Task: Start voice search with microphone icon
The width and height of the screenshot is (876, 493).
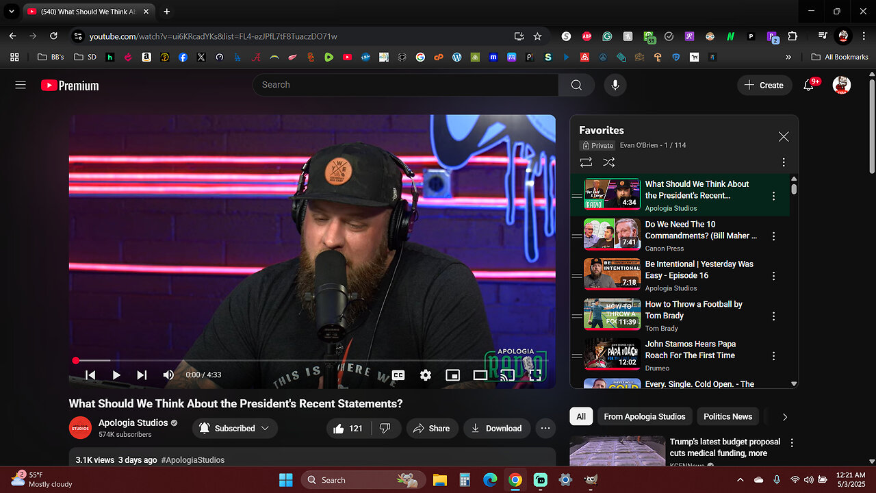Action: pyautogui.click(x=615, y=85)
